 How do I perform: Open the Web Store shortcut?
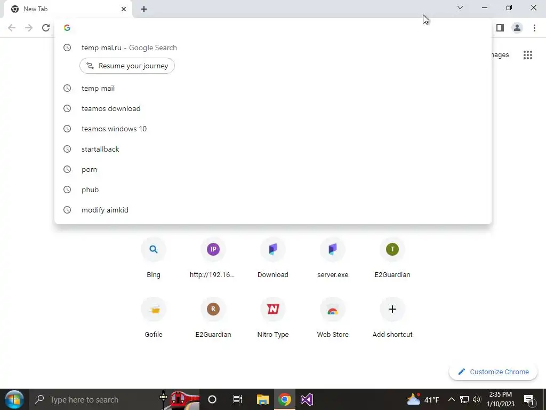pyautogui.click(x=333, y=318)
